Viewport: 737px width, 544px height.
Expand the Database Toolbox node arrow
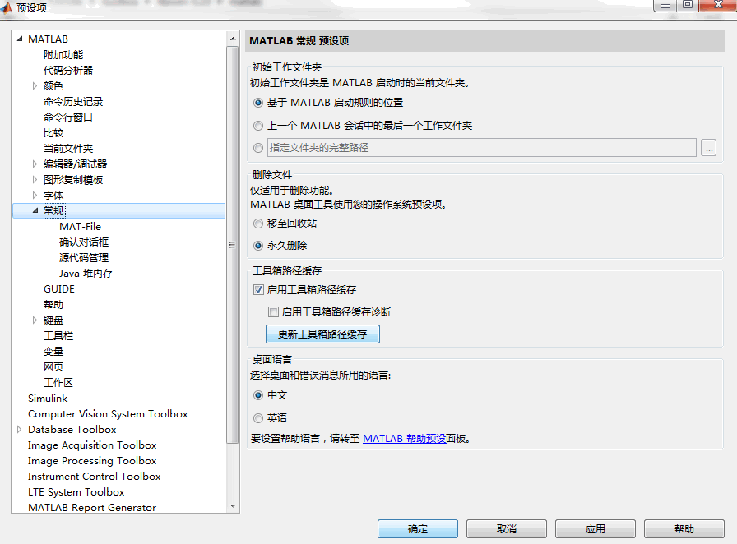19,430
